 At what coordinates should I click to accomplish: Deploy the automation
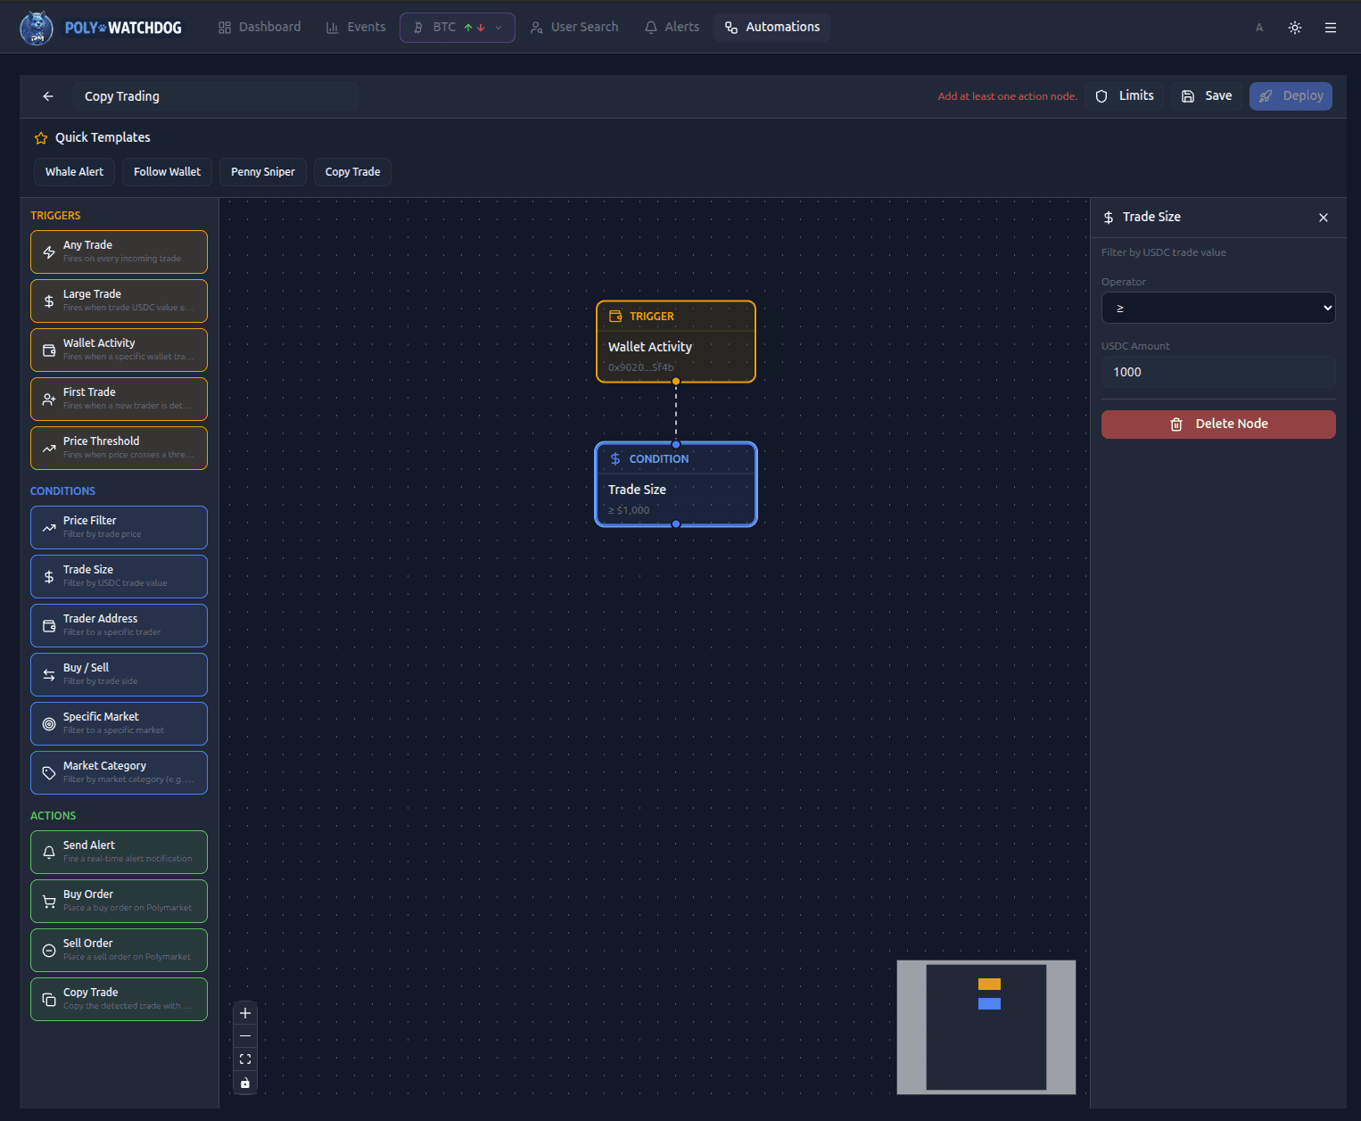pos(1291,96)
